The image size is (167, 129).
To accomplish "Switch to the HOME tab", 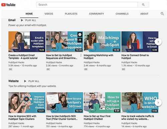I will pyautogui.click(x=29, y=14).
